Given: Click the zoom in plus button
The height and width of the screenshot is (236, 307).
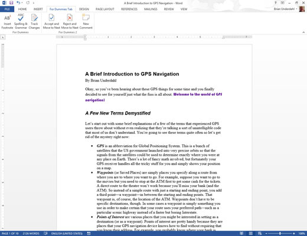Looking at the screenshot, I should pos(294,234).
